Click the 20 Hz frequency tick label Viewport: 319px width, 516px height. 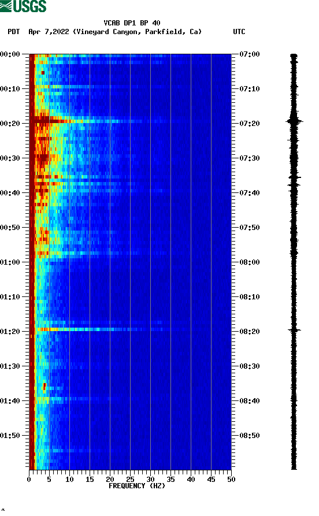click(110, 480)
